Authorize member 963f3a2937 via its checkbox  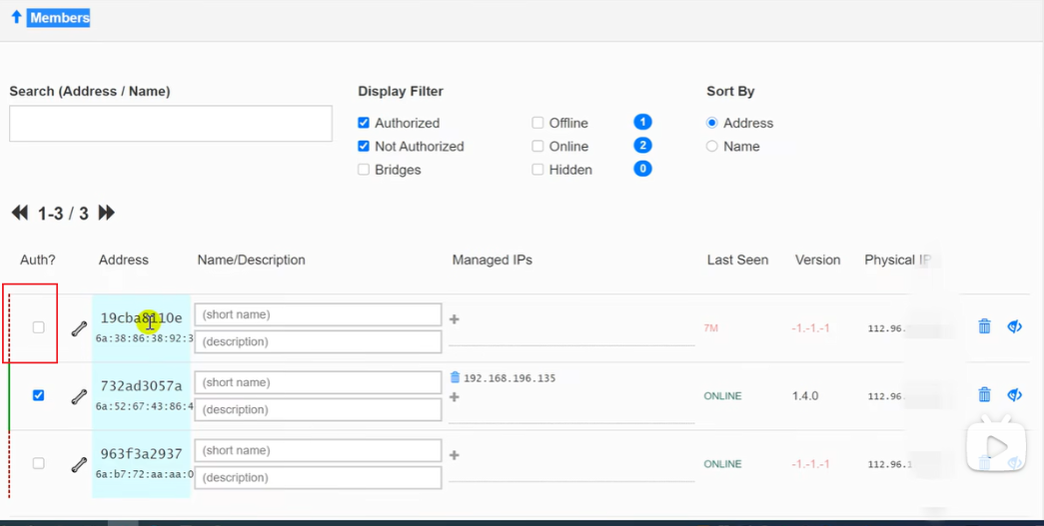coord(39,463)
